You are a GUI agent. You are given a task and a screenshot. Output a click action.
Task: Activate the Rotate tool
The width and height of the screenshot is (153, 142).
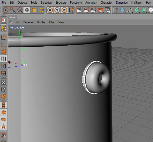click(41, 10)
